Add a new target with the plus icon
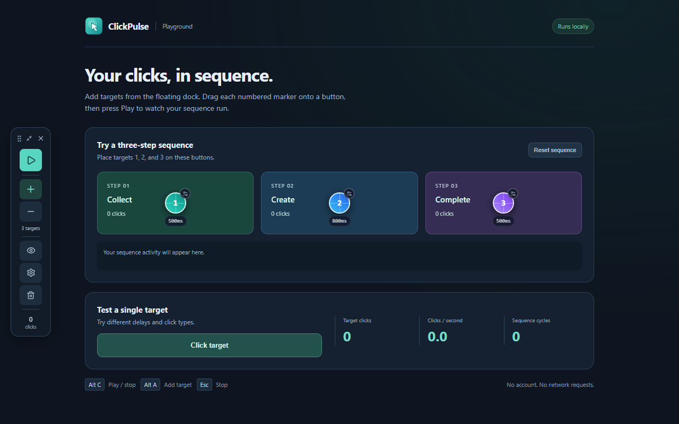This screenshot has height=424, width=679. tap(31, 189)
